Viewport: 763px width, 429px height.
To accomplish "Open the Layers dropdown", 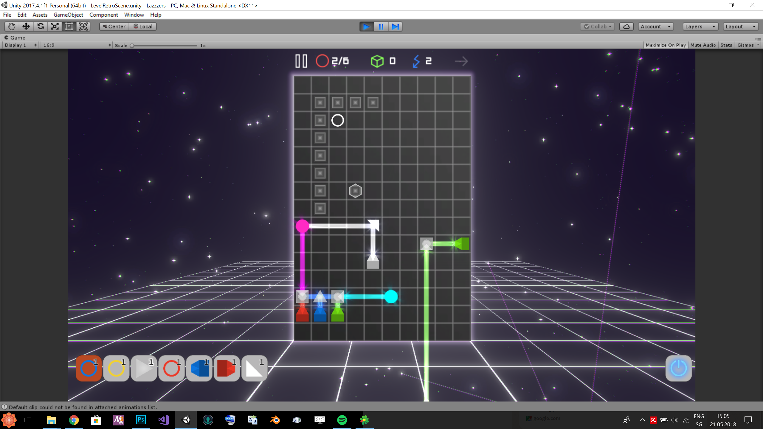I will tap(700, 27).
